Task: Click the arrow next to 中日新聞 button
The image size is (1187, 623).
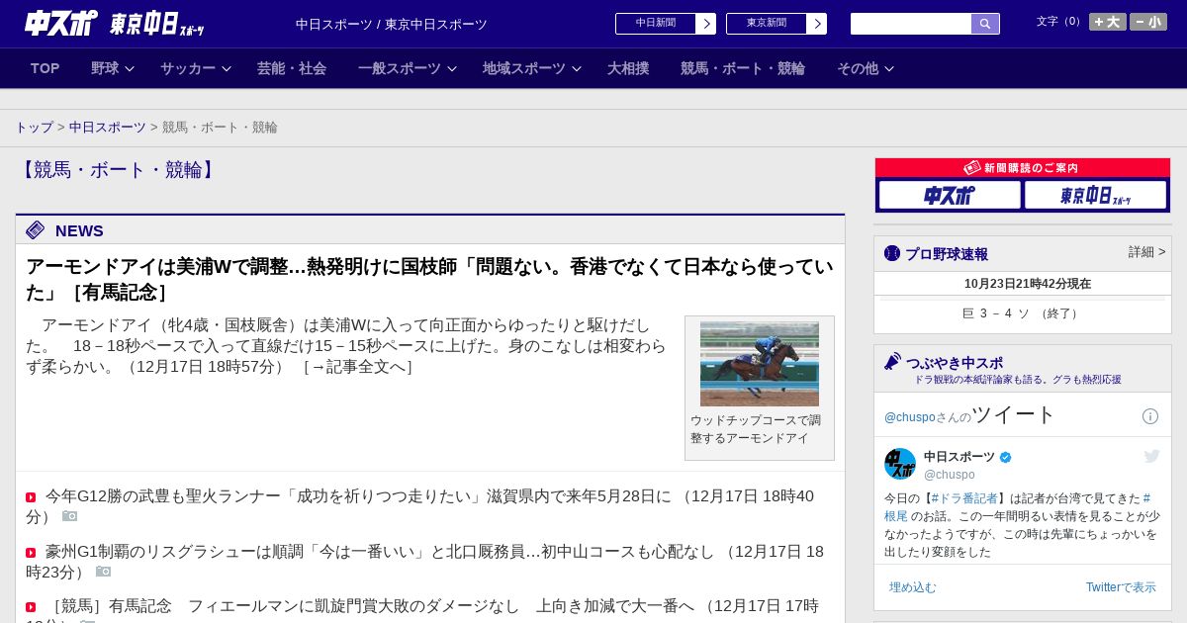Action: 706,24
